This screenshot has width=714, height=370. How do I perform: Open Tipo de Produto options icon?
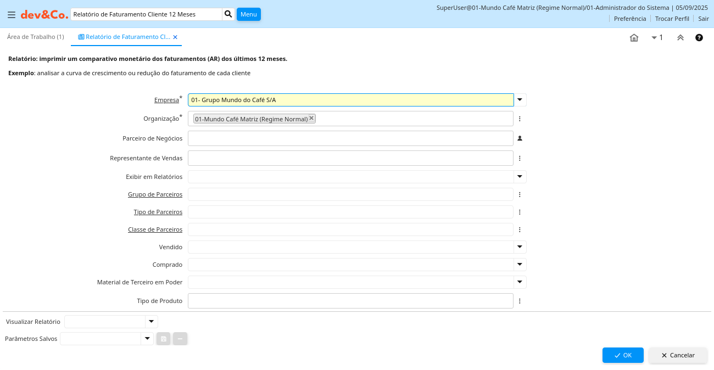(520, 301)
